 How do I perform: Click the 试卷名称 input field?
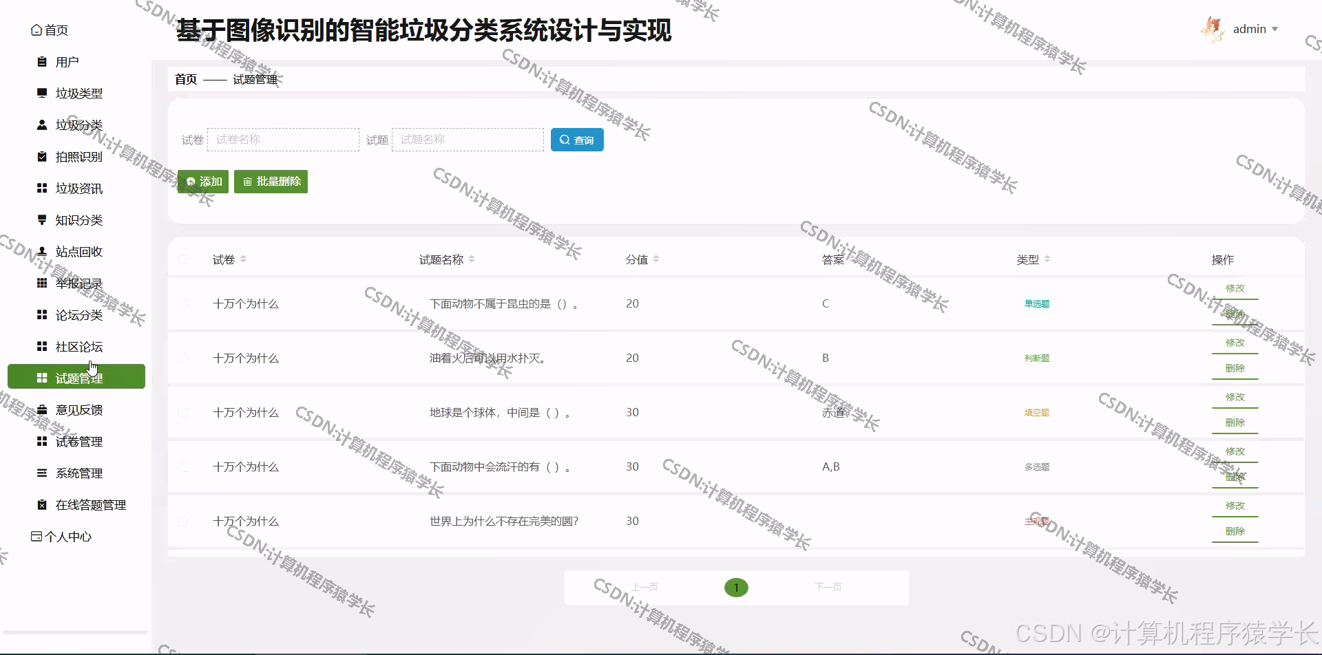[x=283, y=140]
